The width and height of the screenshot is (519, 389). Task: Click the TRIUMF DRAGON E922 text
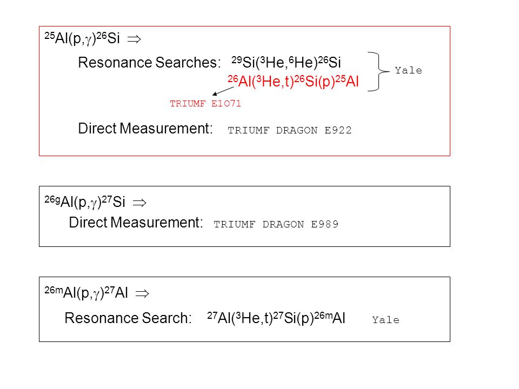(290, 130)
